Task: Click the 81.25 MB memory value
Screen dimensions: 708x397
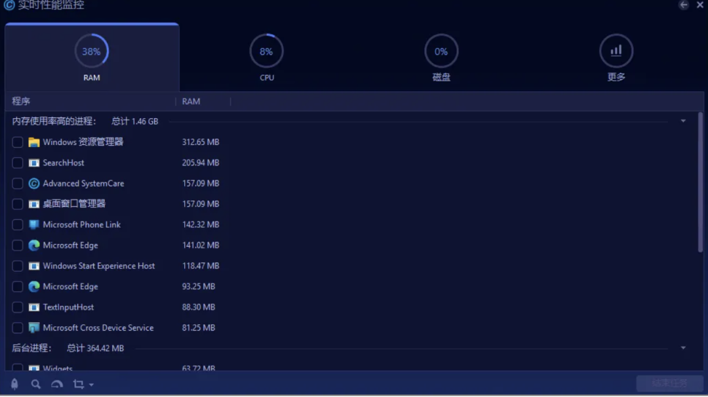Action: click(198, 328)
